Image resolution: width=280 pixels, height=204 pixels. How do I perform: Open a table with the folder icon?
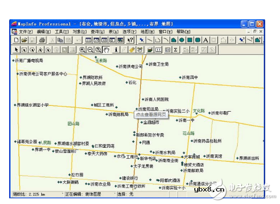(24, 40)
